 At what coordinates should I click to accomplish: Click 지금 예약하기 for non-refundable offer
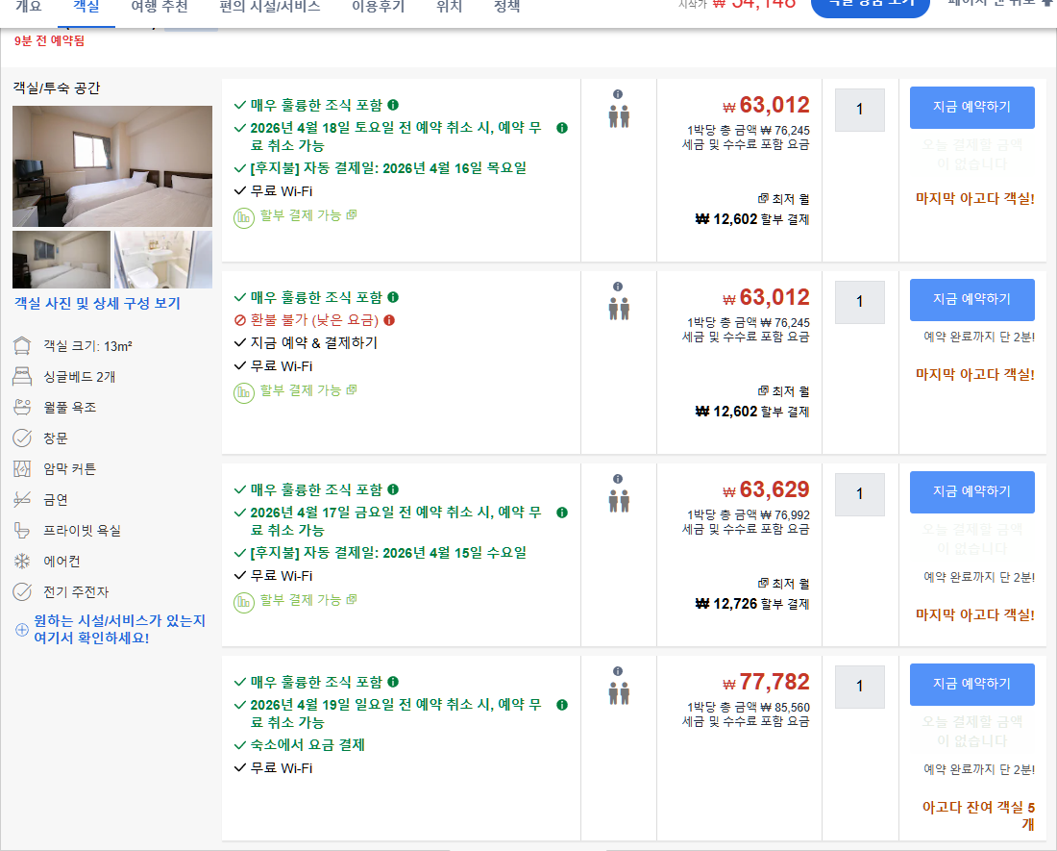[x=971, y=299]
